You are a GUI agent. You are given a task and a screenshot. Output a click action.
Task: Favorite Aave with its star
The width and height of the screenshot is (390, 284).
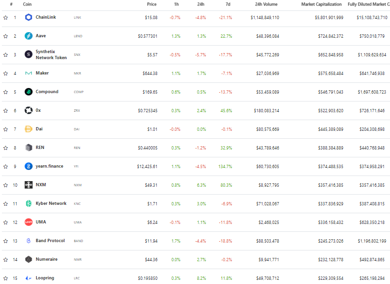[x=6, y=36]
